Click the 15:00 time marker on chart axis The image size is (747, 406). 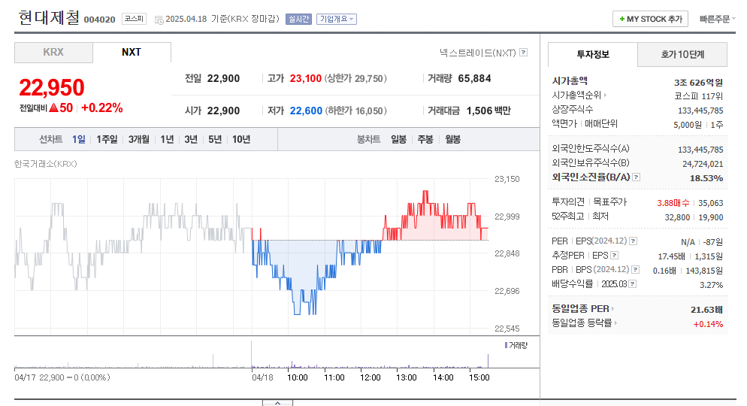coord(479,377)
